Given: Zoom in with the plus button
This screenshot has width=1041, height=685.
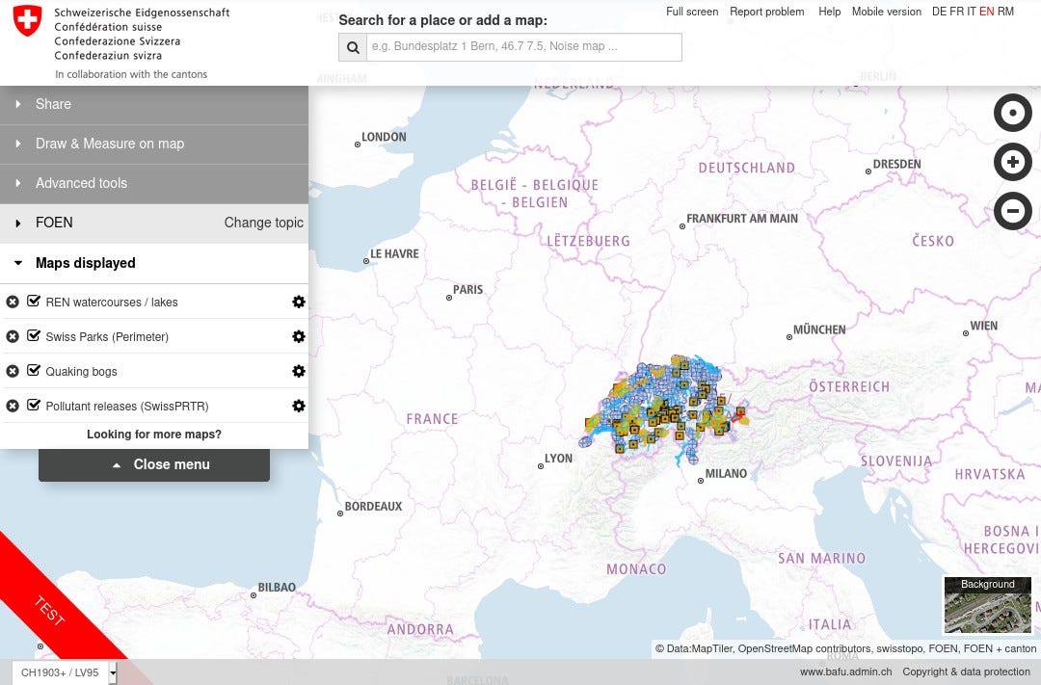Looking at the screenshot, I should pos(1012,162).
